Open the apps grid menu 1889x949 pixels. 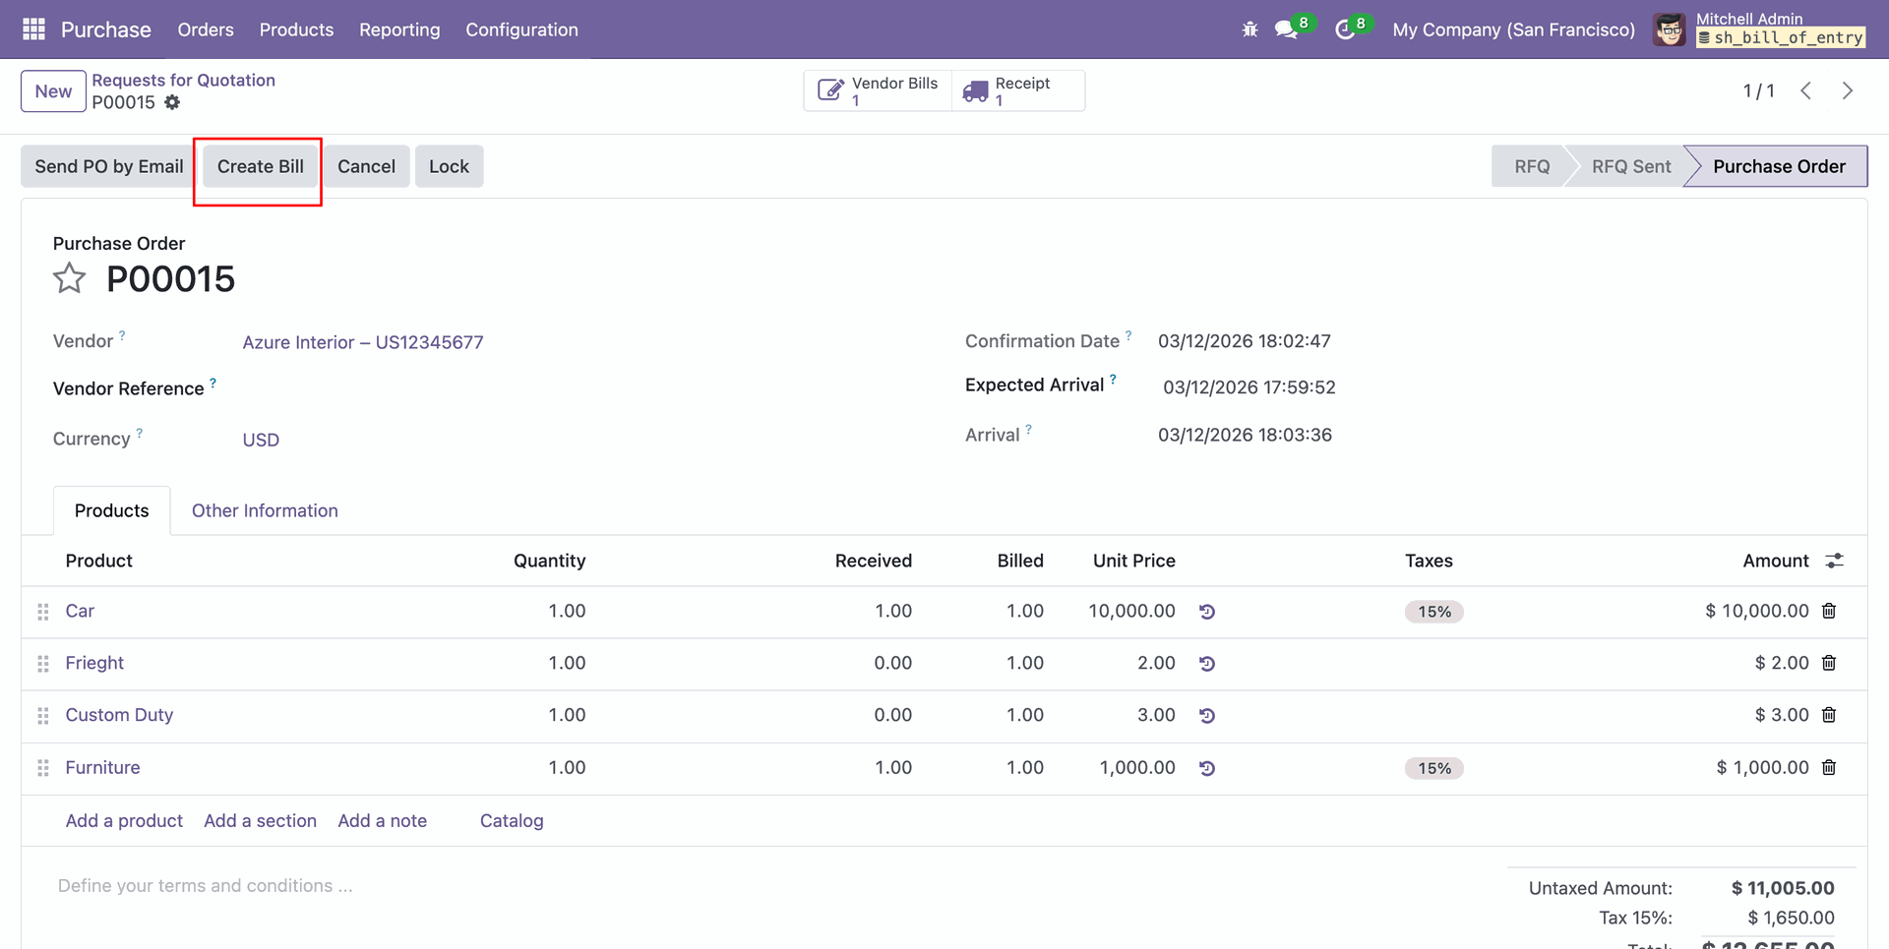point(33,30)
